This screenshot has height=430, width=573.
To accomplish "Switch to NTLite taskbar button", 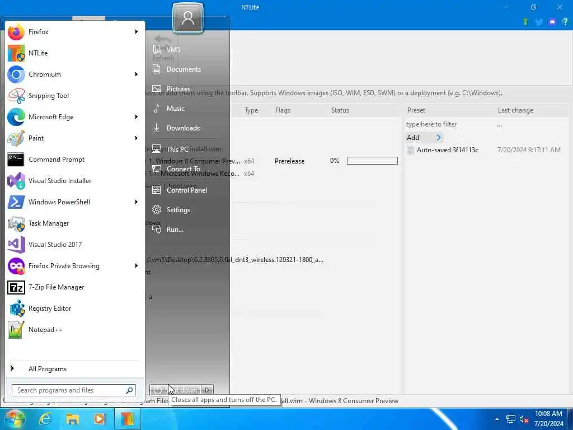I will [128, 419].
